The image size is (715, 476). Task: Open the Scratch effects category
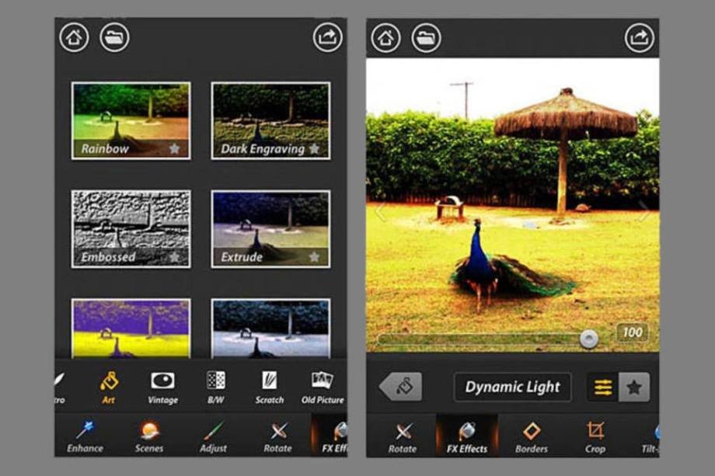point(270,386)
